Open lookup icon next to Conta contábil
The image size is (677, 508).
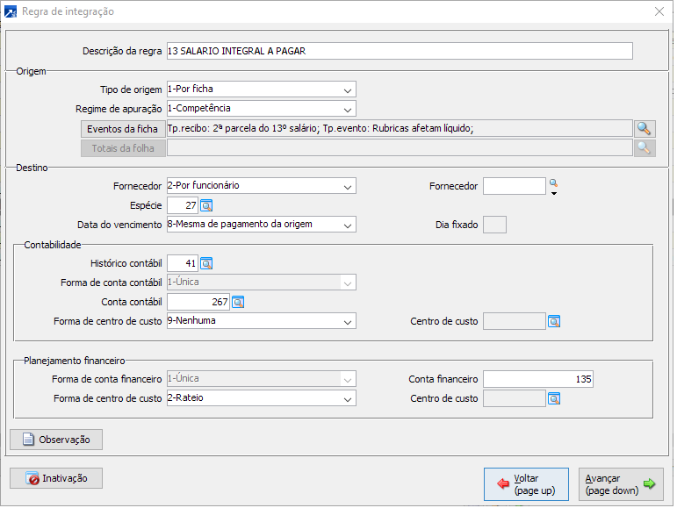point(237,302)
